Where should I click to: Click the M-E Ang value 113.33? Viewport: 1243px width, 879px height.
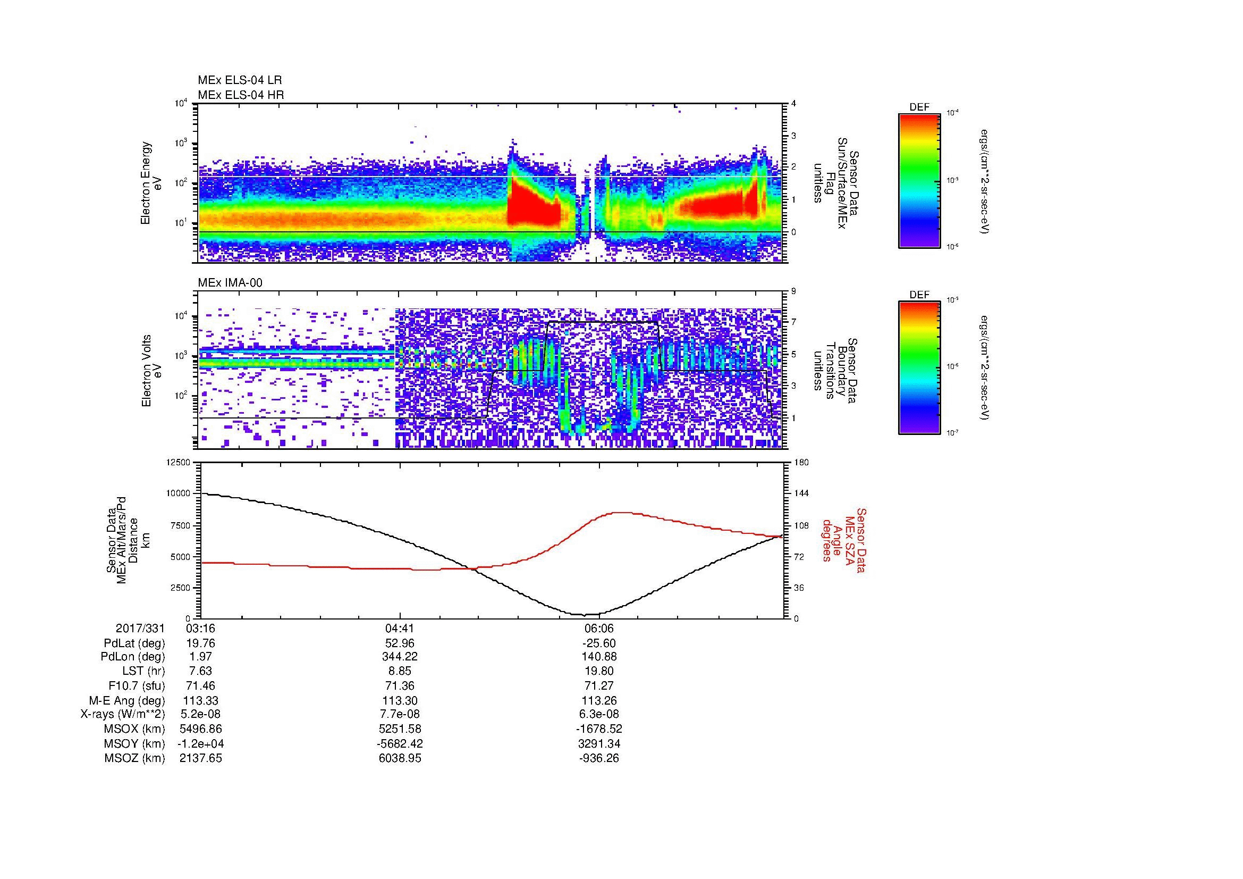click(200, 700)
